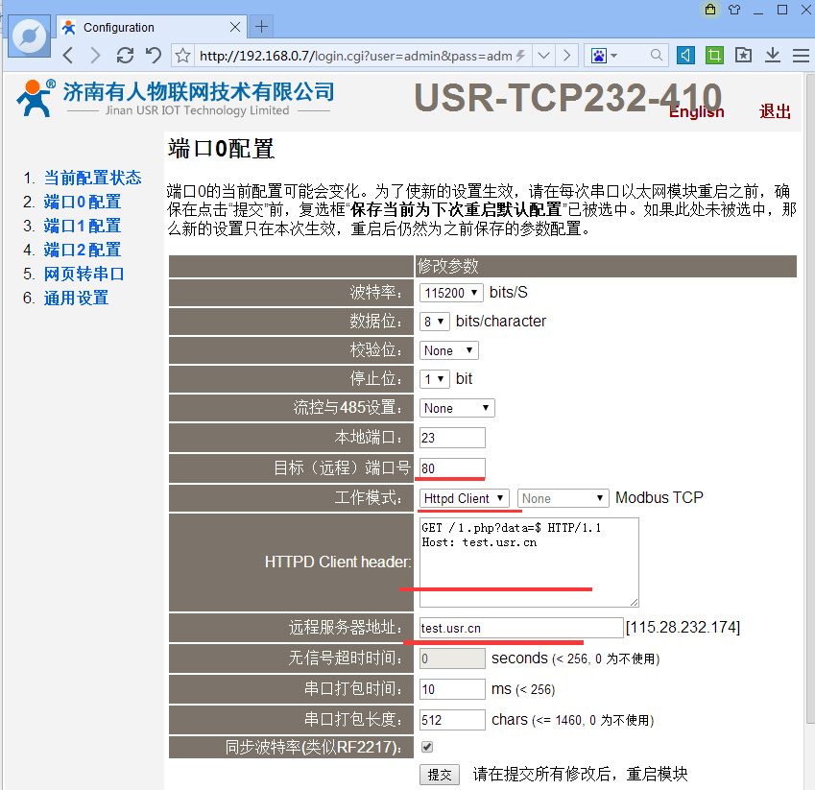815x790 pixels.
Task: Open 当前配置状态 in the sidebar
Action: coord(92,178)
